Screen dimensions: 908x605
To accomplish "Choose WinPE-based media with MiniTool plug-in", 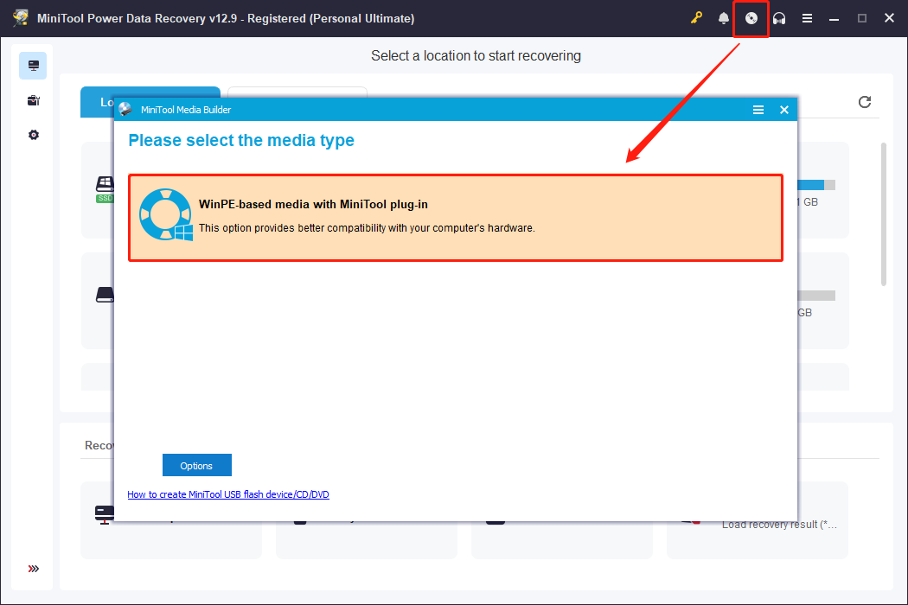I will (x=456, y=218).
